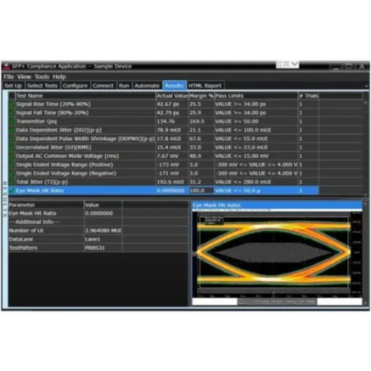This screenshot has width=371, height=371.
Task: Open the Tools menu
Action: click(42, 77)
